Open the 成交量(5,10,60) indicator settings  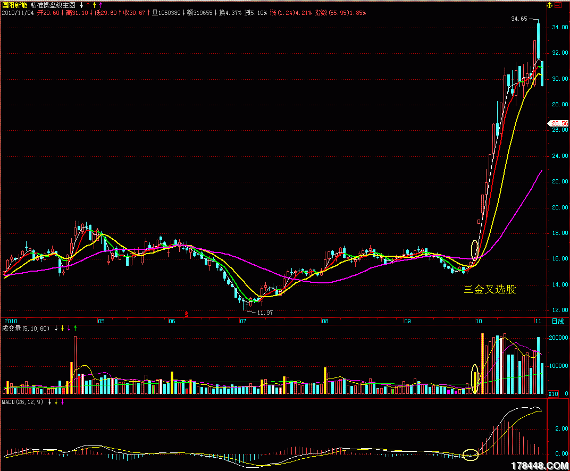[x=26, y=329]
